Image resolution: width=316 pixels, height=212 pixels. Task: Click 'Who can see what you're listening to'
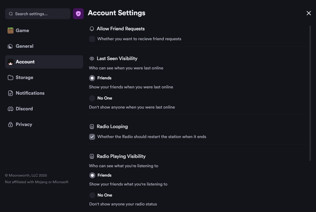(x=124, y=166)
